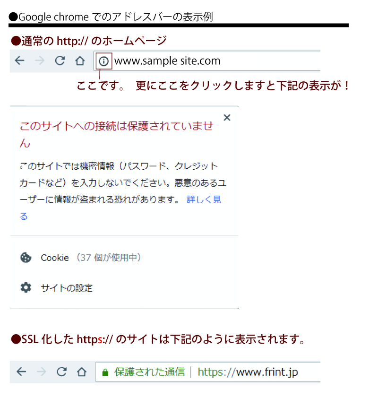
Task: Go home via top toolbar house icon
Action: point(80,61)
